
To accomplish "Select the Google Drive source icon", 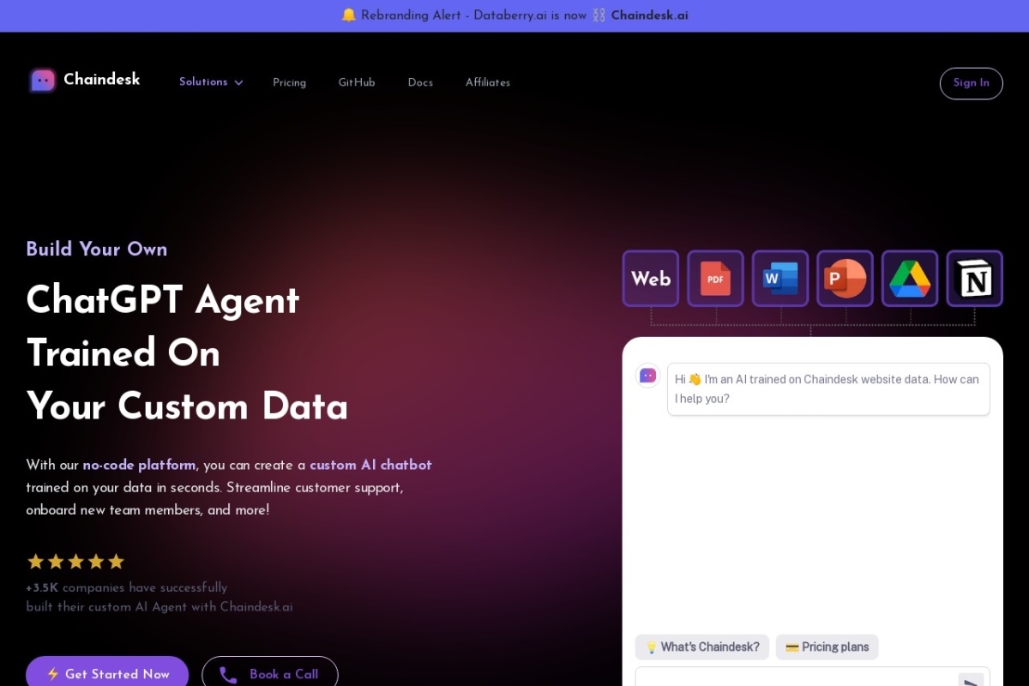I will [x=909, y=279].
